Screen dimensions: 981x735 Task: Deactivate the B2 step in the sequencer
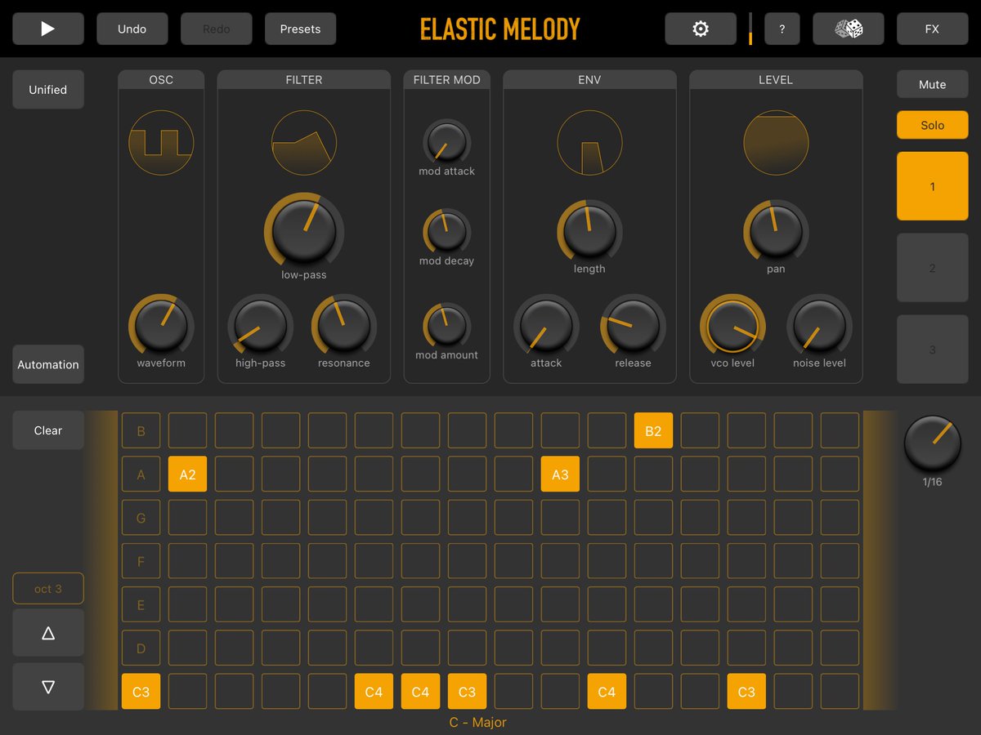[652, 430]
